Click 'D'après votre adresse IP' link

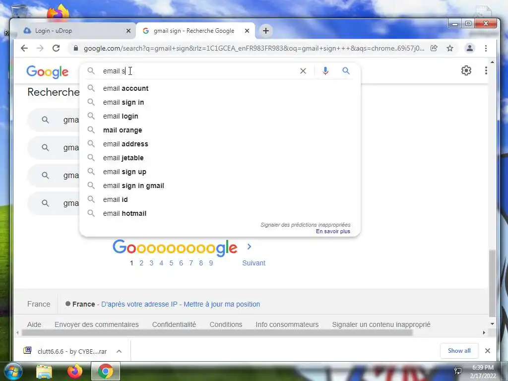click(139, 304)
